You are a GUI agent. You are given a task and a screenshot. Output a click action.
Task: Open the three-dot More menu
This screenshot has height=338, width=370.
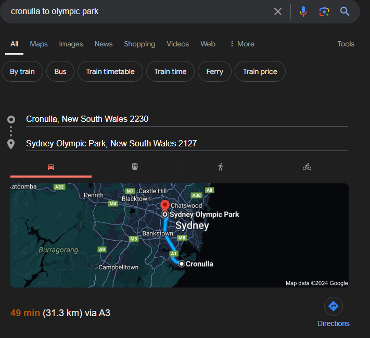pyautogui.click(x=242, y=44)
